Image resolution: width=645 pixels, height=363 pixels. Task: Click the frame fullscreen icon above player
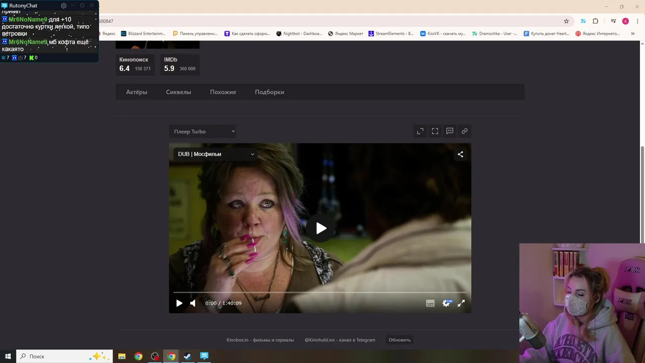[435, 131]
